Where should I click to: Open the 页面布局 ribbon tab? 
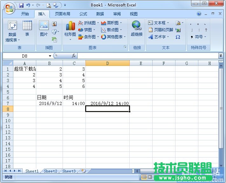point(63,14)
